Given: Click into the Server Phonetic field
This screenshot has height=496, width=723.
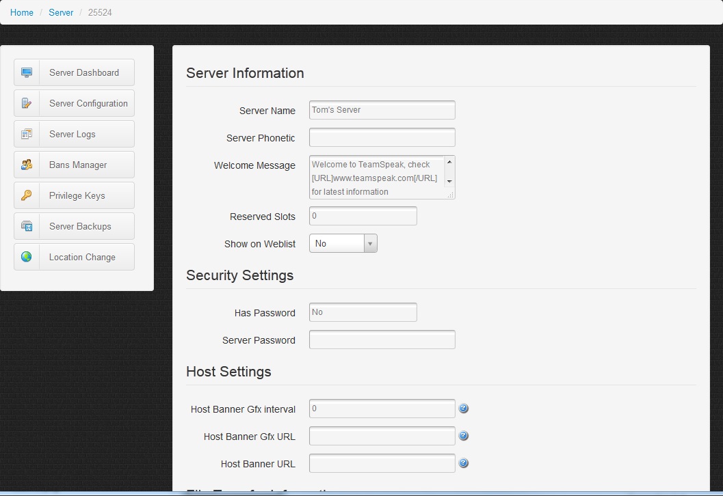Looking at the screenshot, I should click(x=382, y=137).
